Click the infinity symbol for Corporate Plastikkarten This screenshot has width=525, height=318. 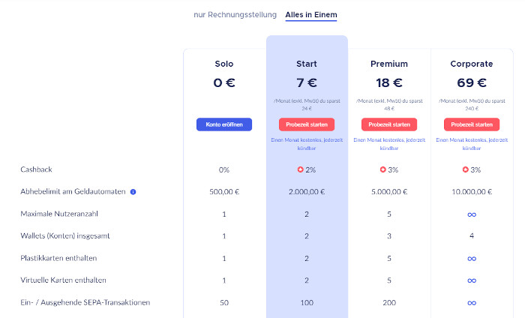(472, 259)
